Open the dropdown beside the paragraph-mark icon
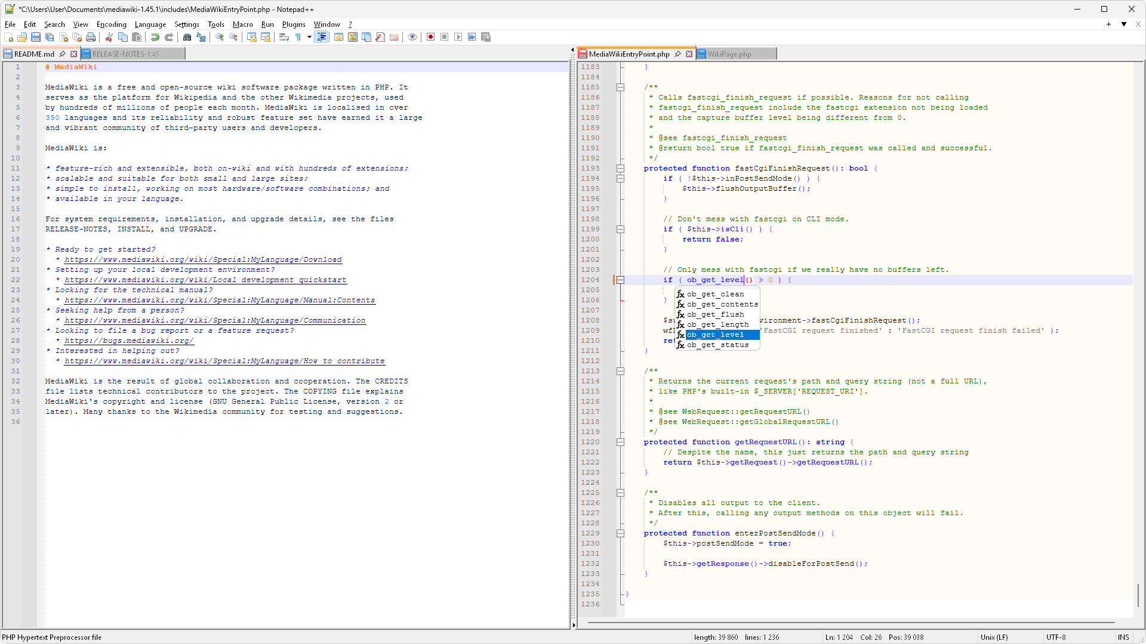Viewport: 1146px width, 644px height. coord(308,37)
